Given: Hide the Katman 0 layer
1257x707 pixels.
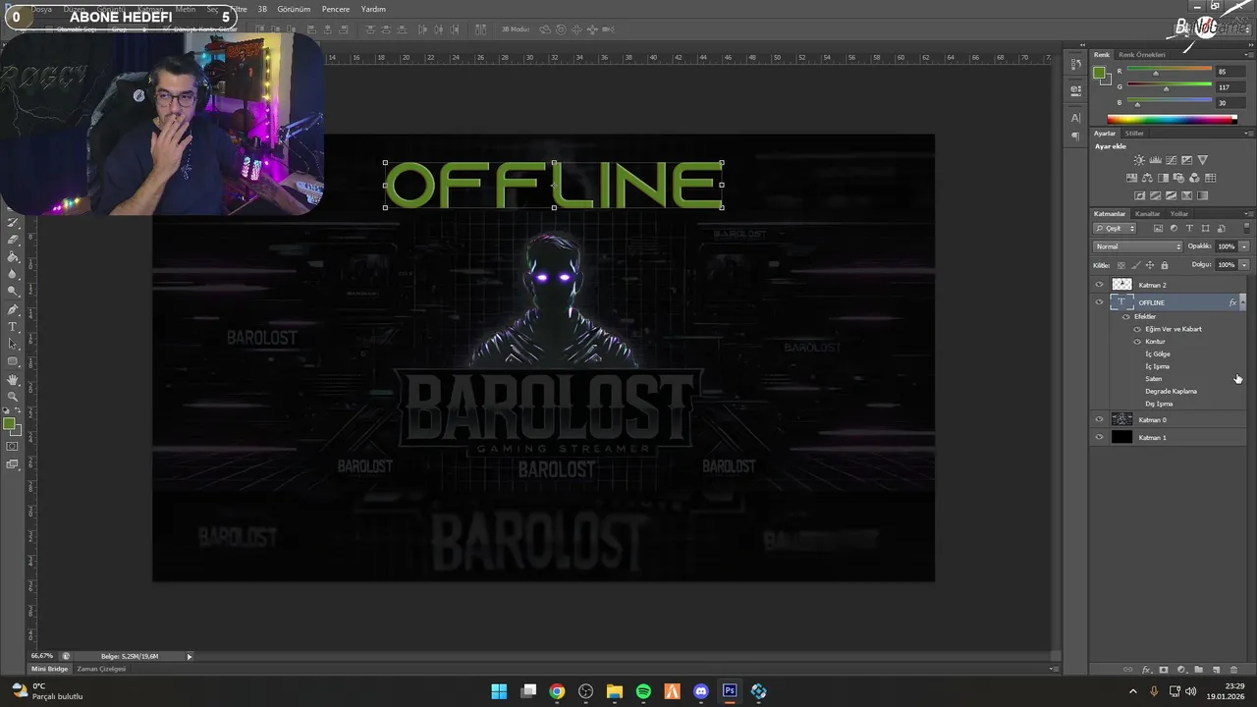Looking at the screenshot, I should [1099, 419].
